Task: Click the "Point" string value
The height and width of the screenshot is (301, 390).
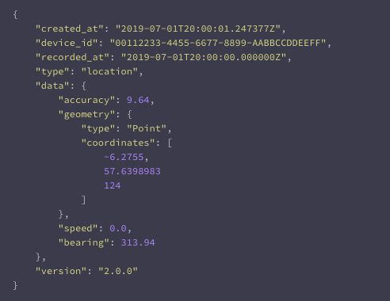Action: [147, 128]
